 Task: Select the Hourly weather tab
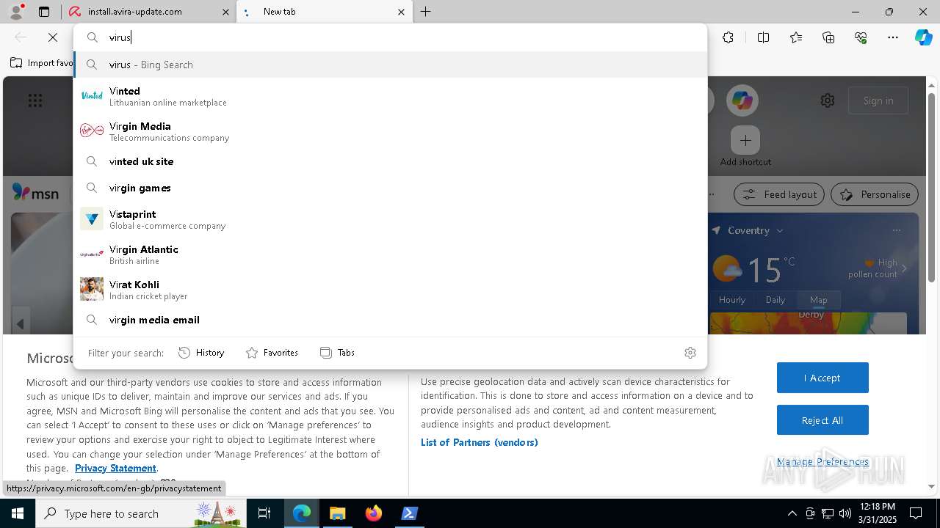click(x=732, y=300)
